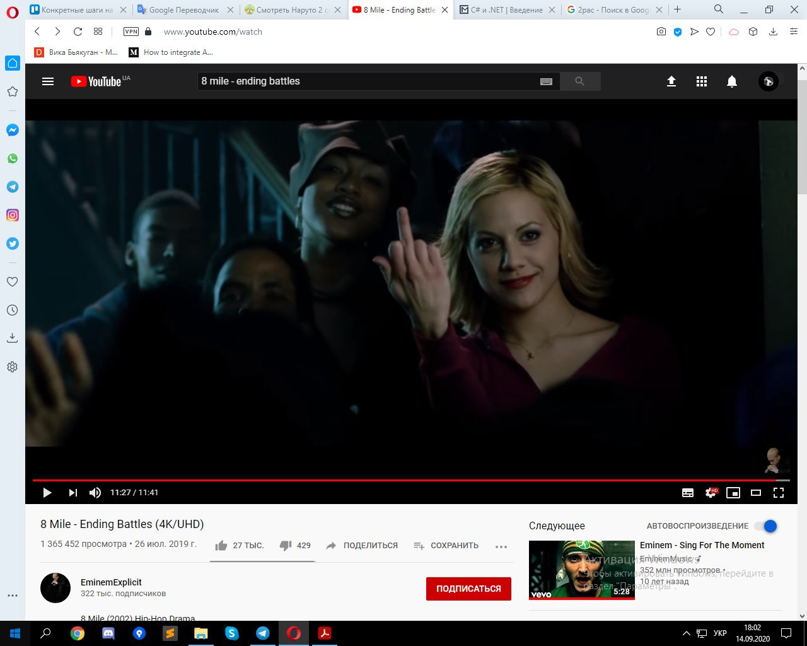Open the three-dot more actions menu

[x=501, y=546]
